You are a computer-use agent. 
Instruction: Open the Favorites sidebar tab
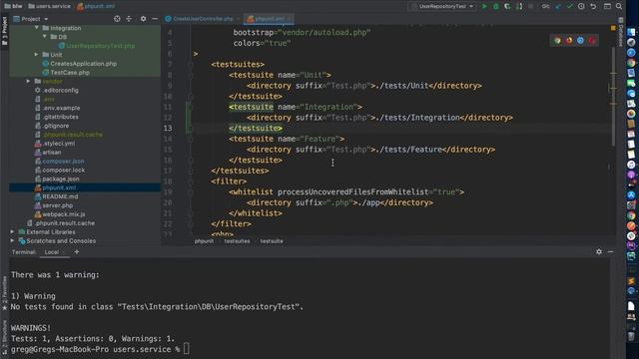coord(4,292)
